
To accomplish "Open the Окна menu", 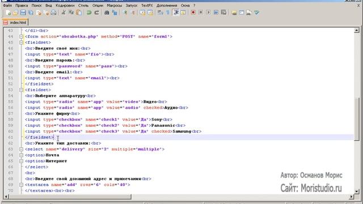I will tap(185, 5).
